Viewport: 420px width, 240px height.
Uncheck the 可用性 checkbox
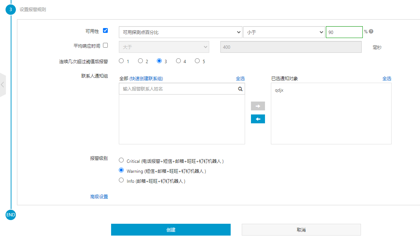pos(106,31)
